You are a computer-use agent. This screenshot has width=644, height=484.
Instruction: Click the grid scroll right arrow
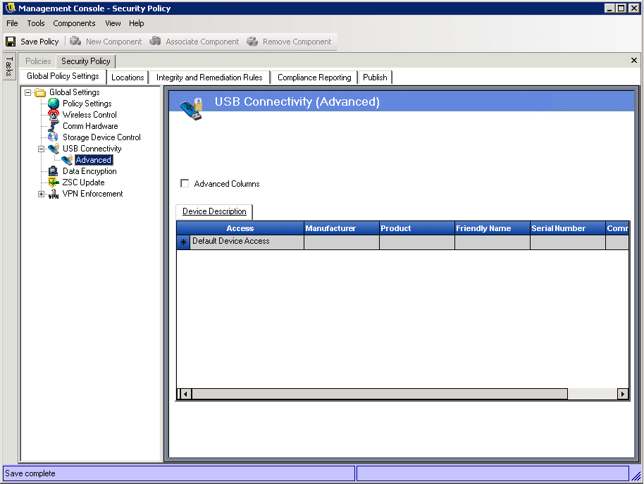click(x=623, y=394)
